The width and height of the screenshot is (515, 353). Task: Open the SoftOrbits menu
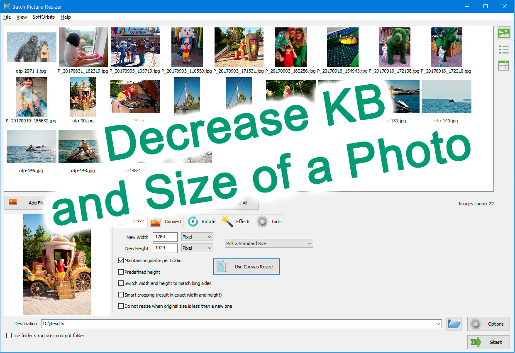[x=44, y=17]
